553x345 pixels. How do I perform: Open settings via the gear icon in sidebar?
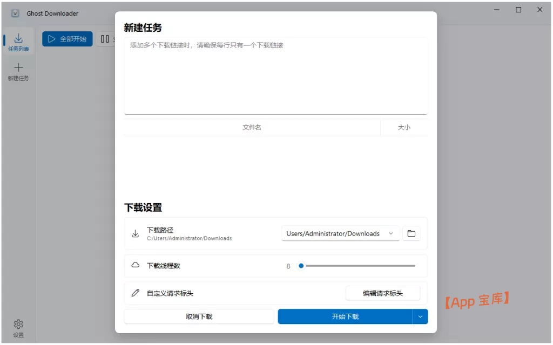18,323
